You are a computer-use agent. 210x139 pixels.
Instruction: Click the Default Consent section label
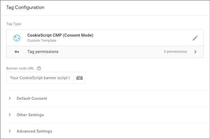[x=32, y=98]
